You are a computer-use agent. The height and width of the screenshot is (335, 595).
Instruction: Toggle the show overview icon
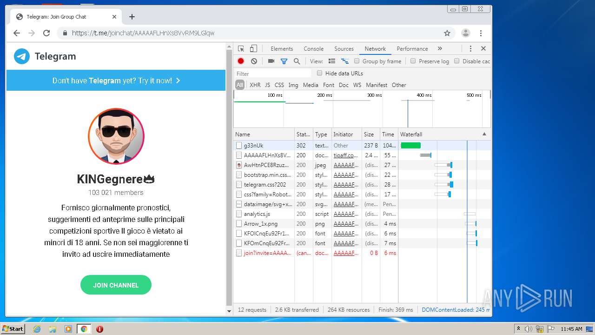point(345,61)
